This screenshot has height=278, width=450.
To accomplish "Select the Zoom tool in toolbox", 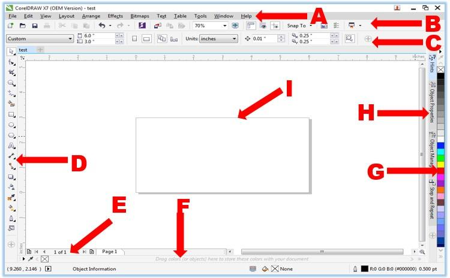I will coord(11,83).
